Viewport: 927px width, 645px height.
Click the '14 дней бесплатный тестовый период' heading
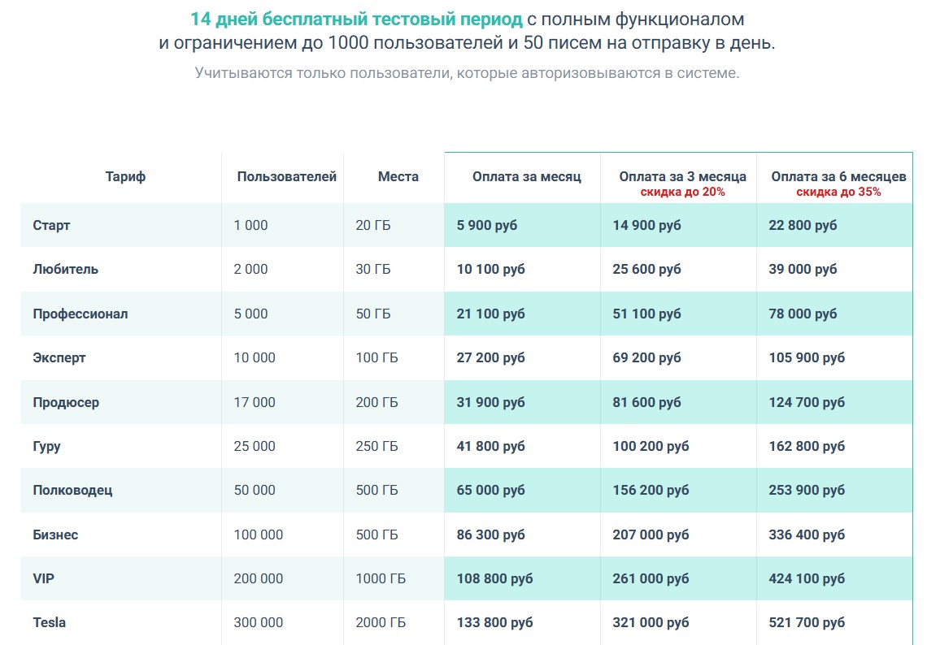tap(356, 19)
